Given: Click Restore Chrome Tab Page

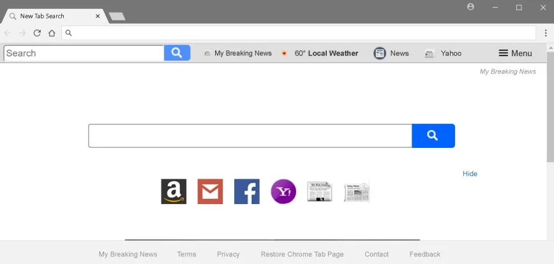Looking at the screenshot, I should [x=302, y=254].
